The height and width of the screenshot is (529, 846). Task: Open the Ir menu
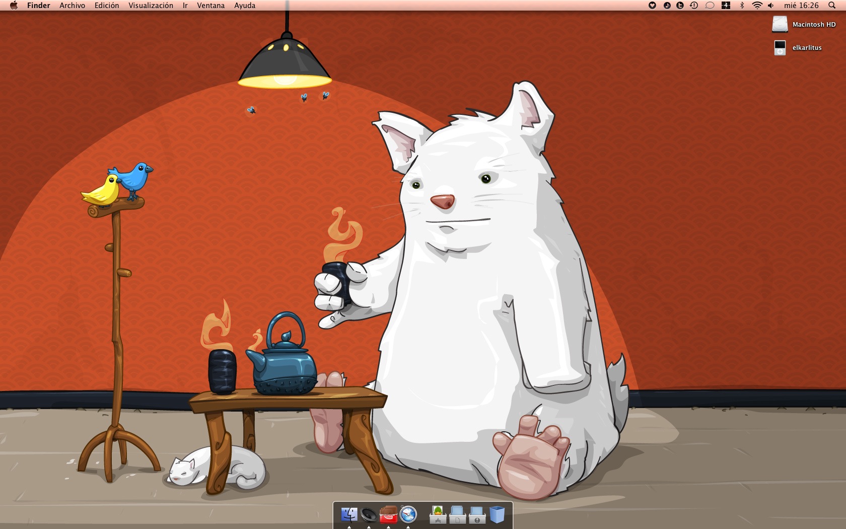coord(185,6)
